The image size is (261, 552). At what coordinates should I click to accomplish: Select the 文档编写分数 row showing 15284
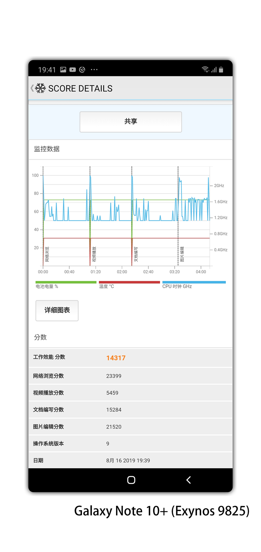(130, 410)
